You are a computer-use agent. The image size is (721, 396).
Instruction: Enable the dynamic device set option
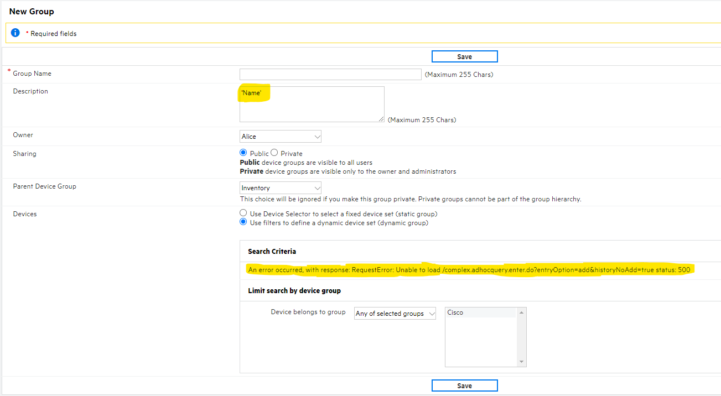click(243, 221)
